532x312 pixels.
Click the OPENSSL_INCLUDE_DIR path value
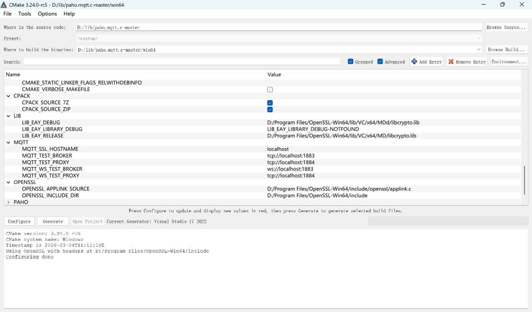(317, 196)
